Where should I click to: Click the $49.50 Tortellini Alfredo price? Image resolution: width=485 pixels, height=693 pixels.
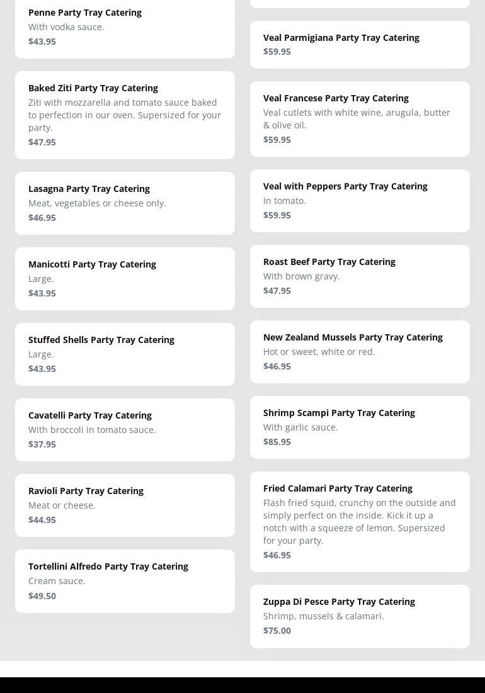(x=42, y=596)
